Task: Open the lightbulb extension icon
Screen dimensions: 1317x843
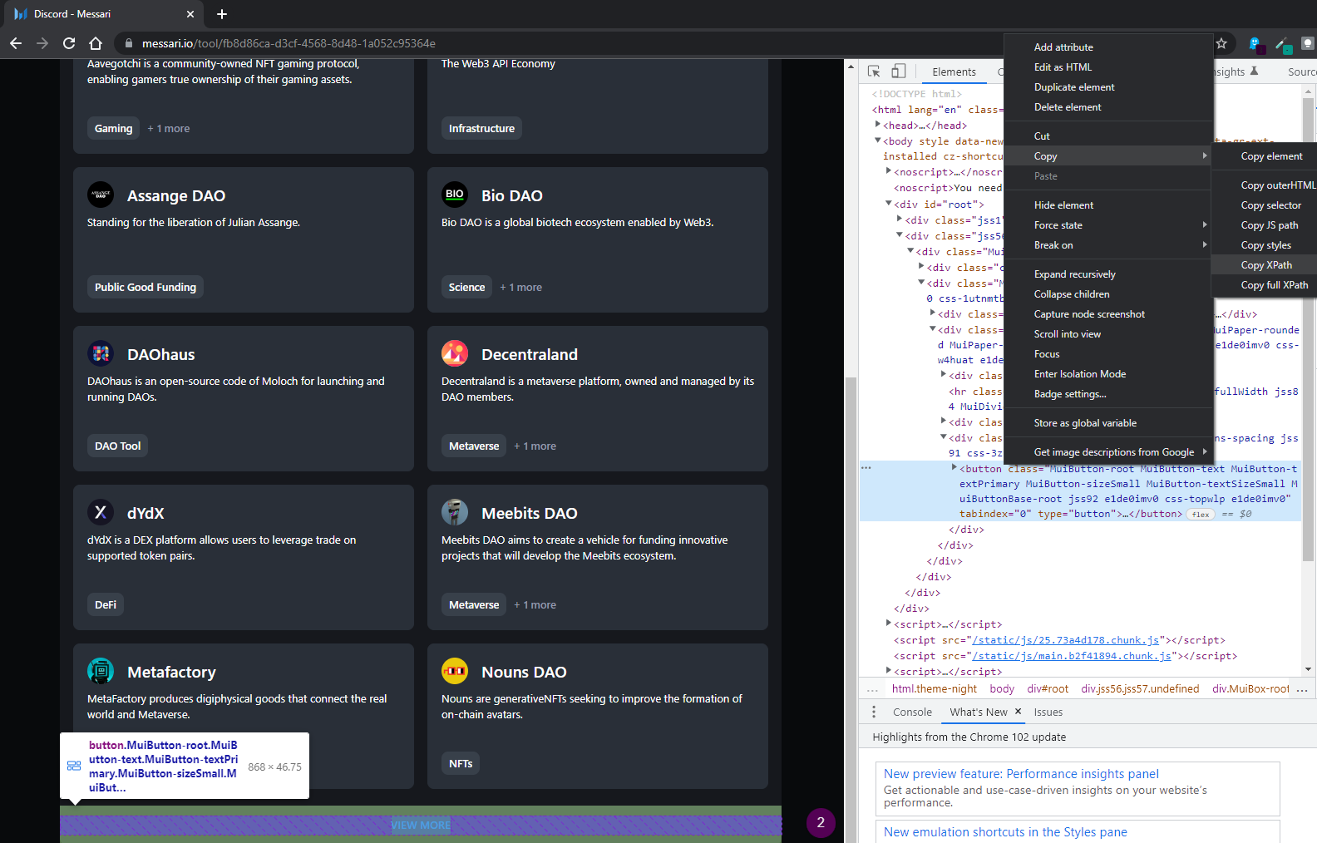Action: click(1308, 43)
